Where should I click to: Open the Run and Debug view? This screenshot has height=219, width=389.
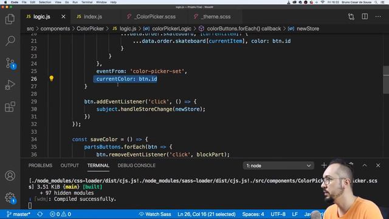tap(10, 85)
